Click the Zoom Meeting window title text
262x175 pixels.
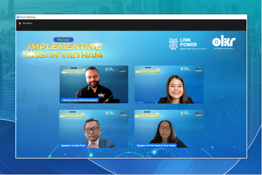coord(28,17)
